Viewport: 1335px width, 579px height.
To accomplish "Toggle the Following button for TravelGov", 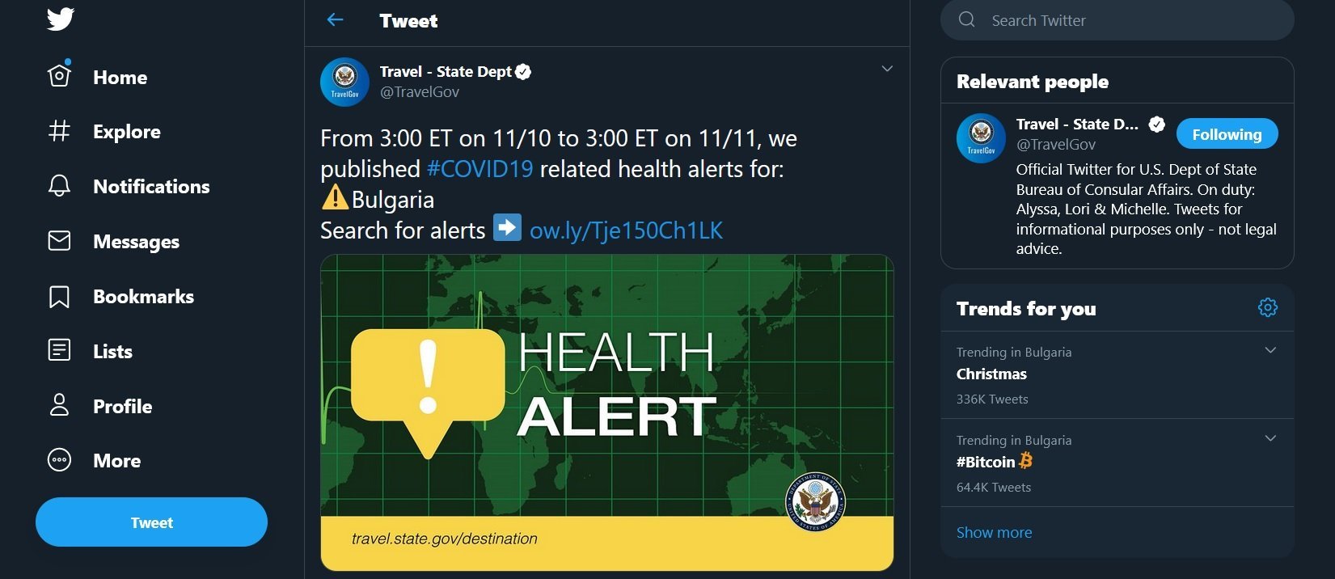I will click(1227, 134).
